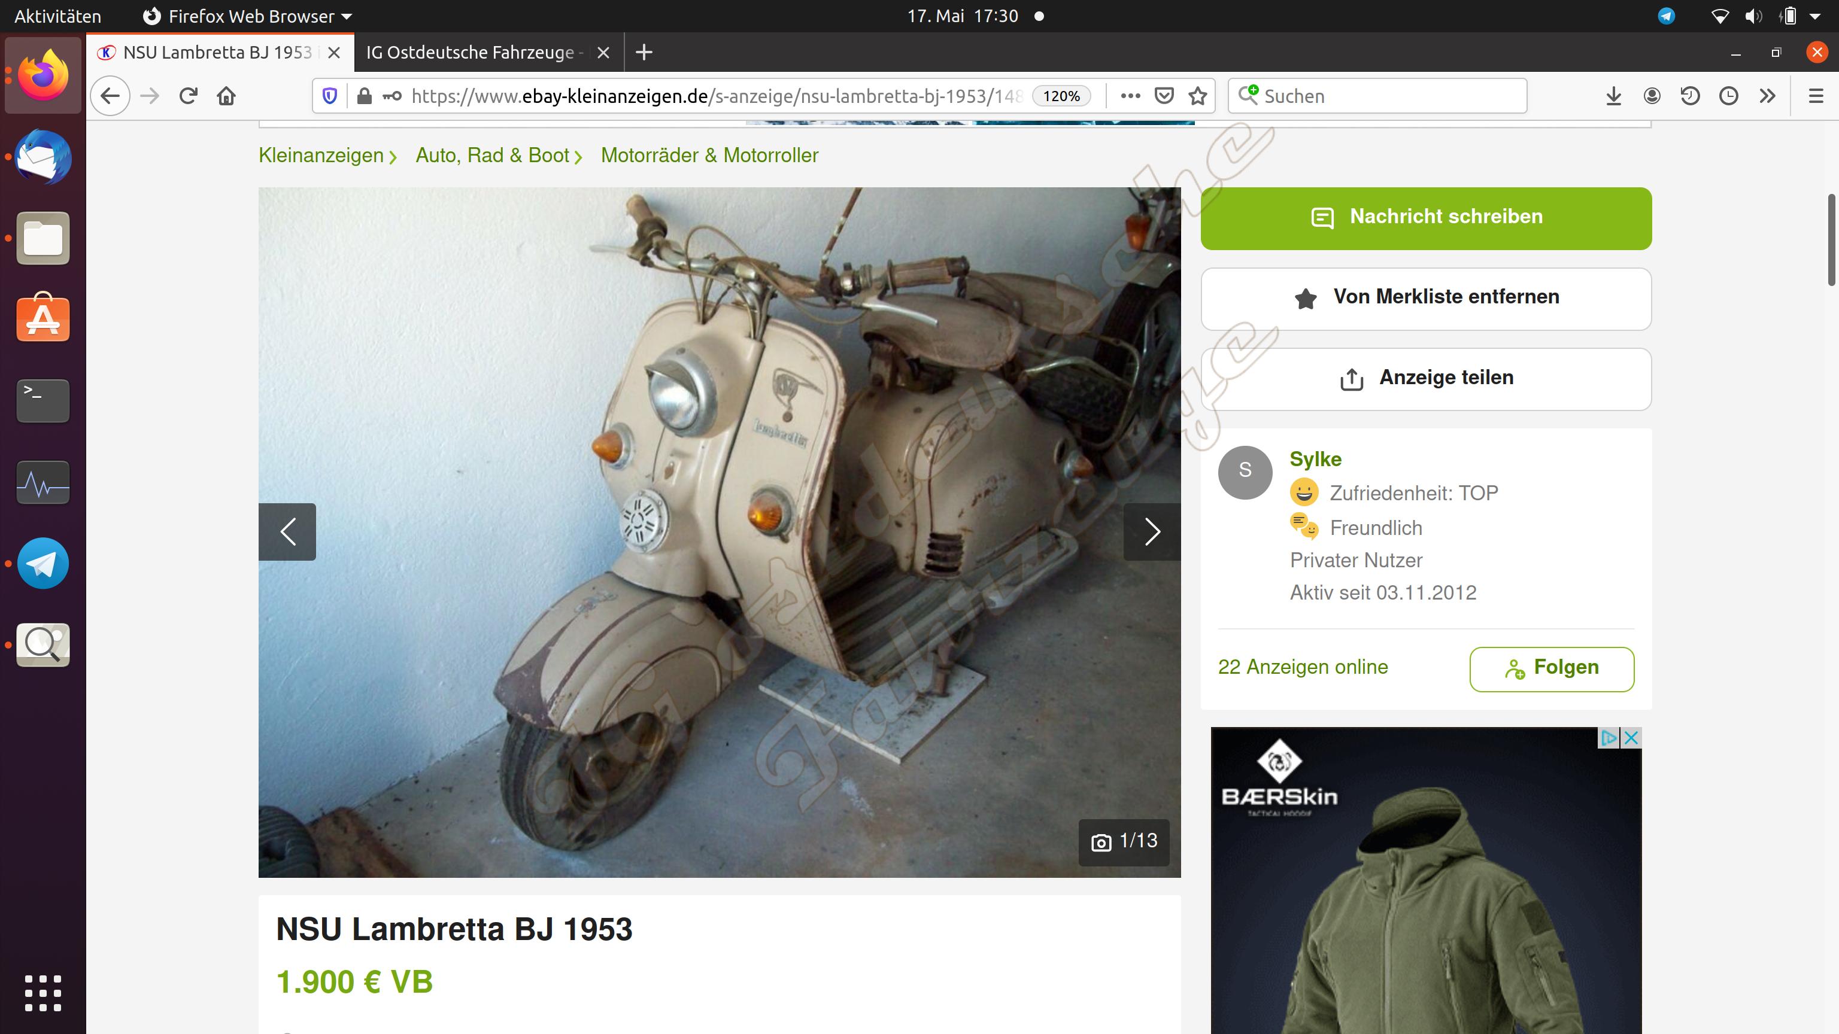Expand the toolbar overflow chevron
Screen dimensions: 1839x1034
point(1767,96)
